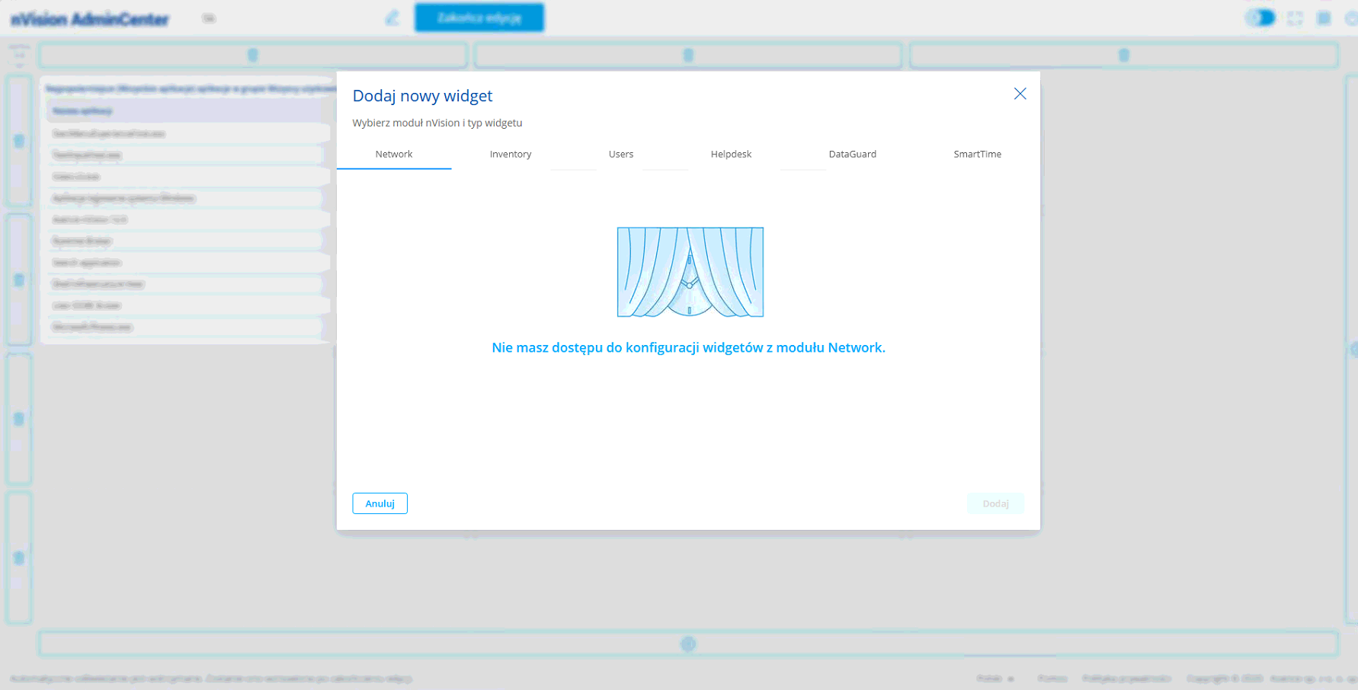Open the Polski language dropdown in footer
The image size is (1358, 690).
coord(995,679)
